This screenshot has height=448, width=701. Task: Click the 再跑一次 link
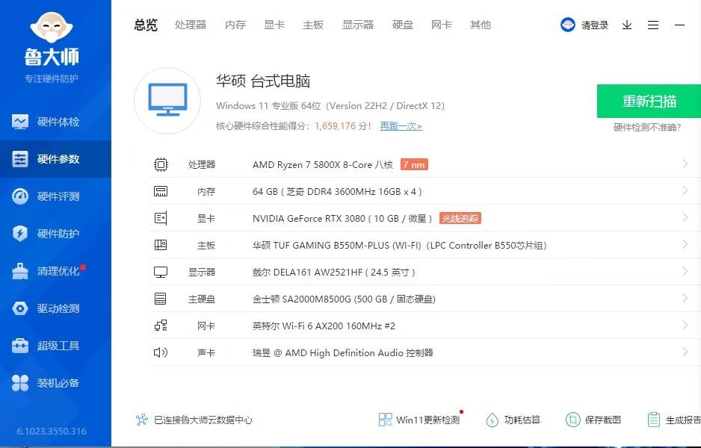[401, 126]
